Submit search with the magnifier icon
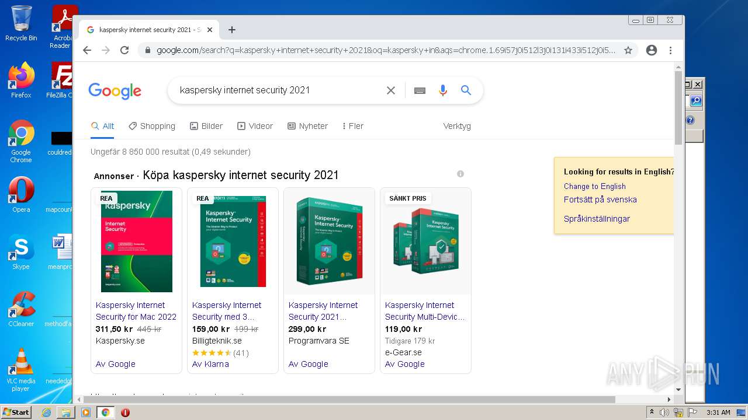This screenshot has height=420, width=748. pyautogui.click(x=466, y=90)
